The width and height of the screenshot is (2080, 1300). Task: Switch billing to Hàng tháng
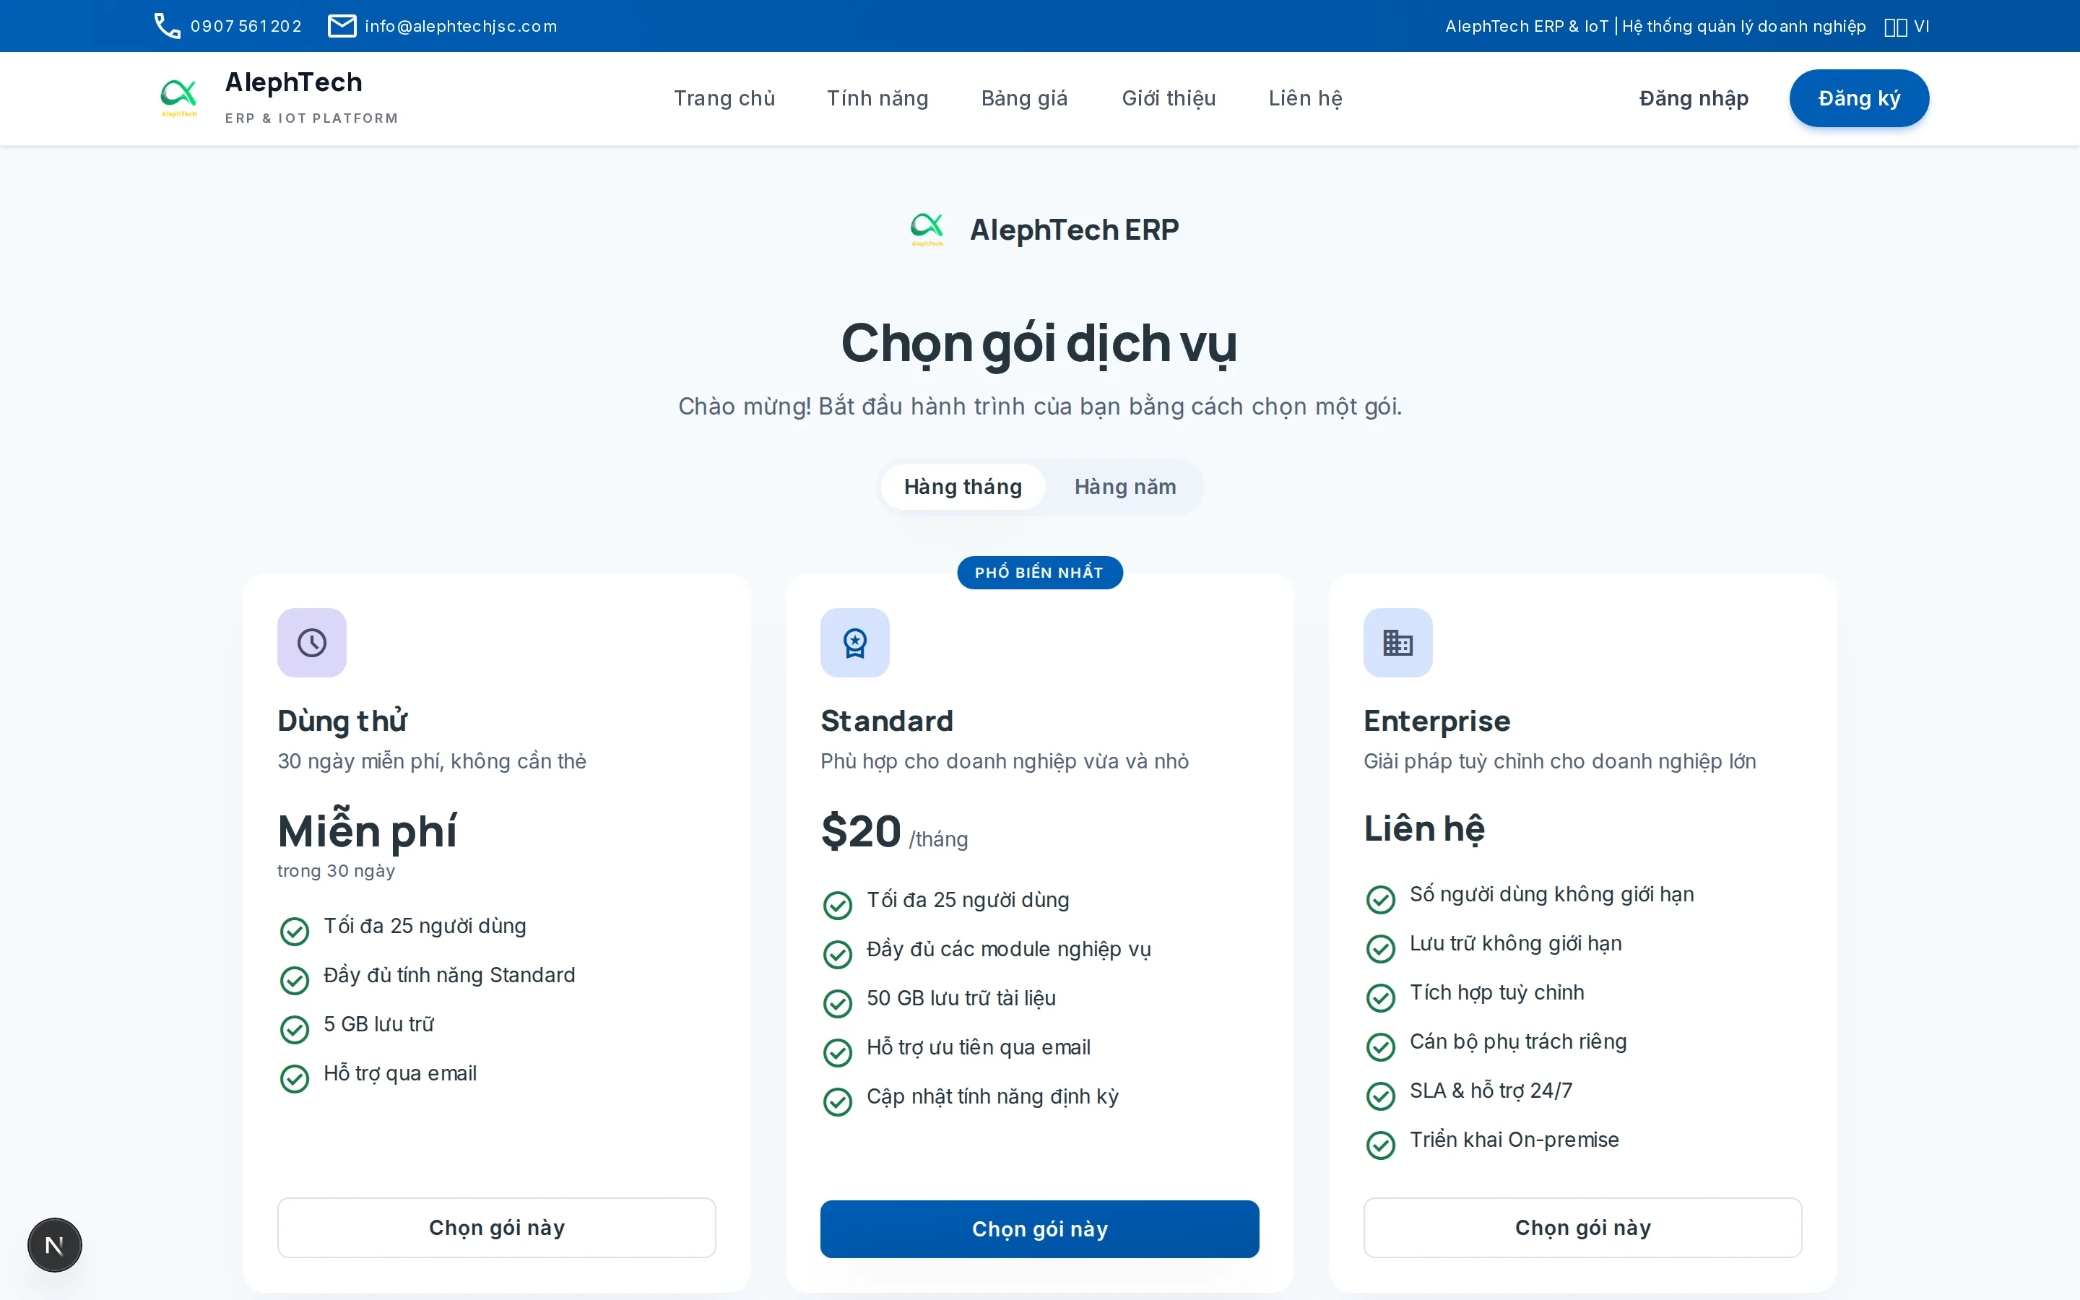[963, 487]
